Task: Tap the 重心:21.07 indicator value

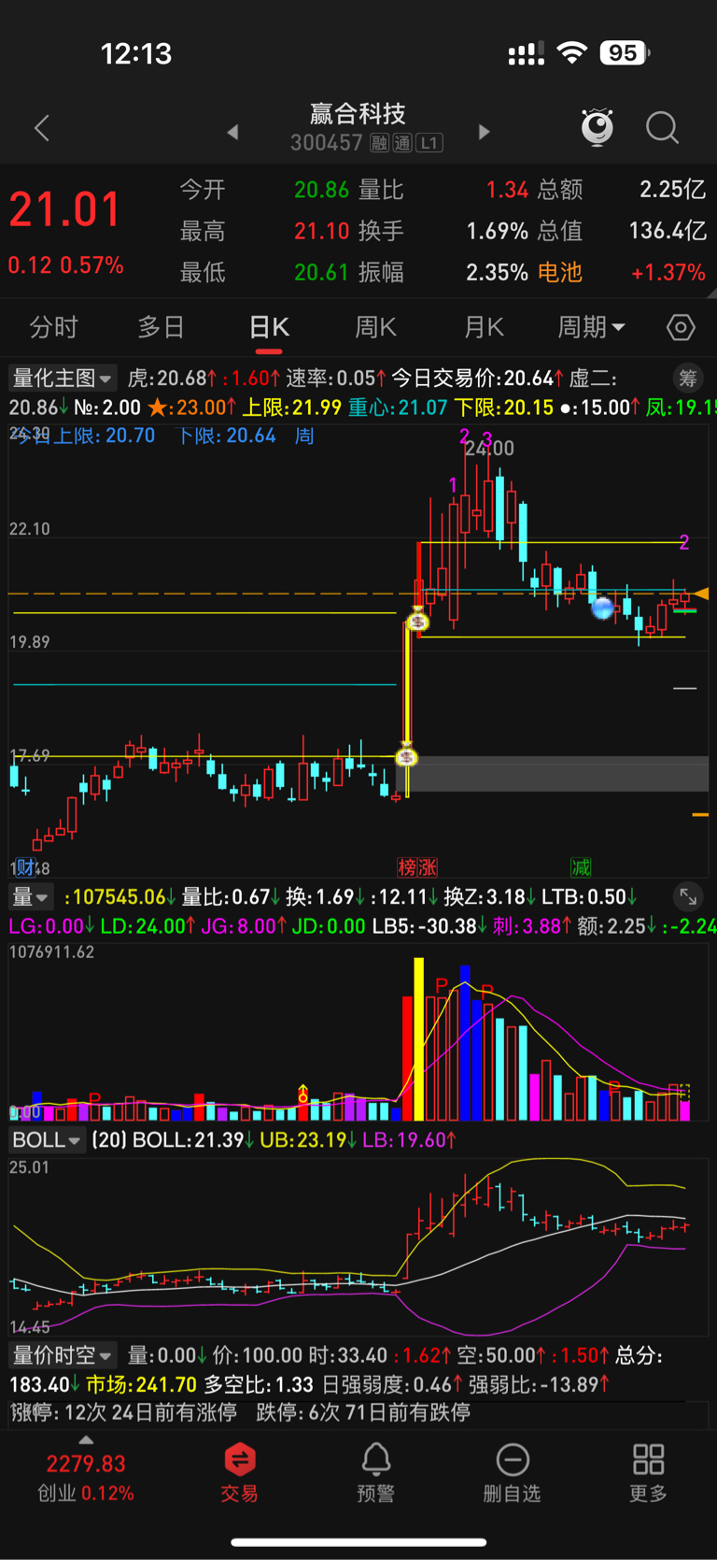Action: click(398, 408)
